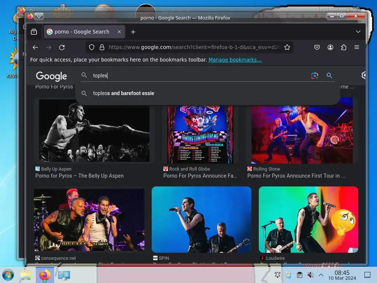
Task: Bookmark this page with the star icon
Action: click(287, 47)
